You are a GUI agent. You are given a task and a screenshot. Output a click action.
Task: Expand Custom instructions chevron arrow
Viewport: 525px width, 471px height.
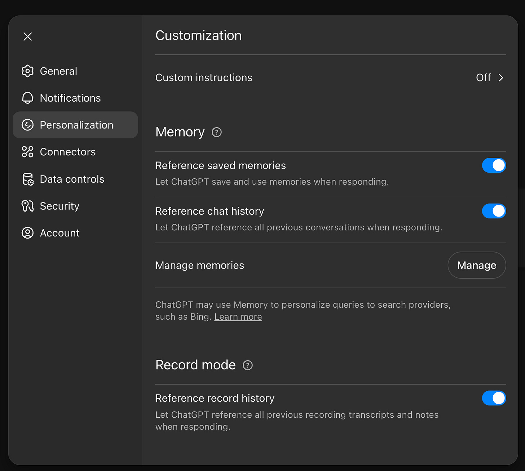[x=501, y=78]
